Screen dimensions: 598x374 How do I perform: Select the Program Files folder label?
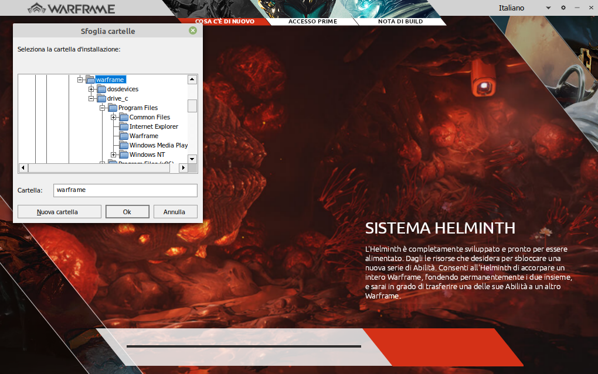(138, 108)
